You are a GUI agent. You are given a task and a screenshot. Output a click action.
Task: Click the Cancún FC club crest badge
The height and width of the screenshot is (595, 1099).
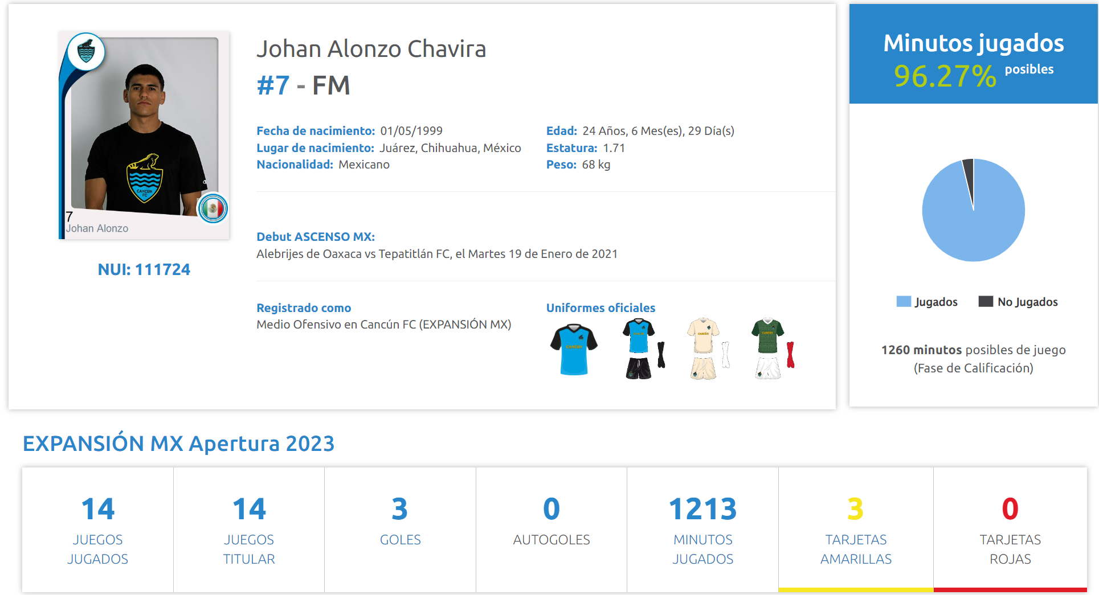pyautogui.click(x=86, y=52)
